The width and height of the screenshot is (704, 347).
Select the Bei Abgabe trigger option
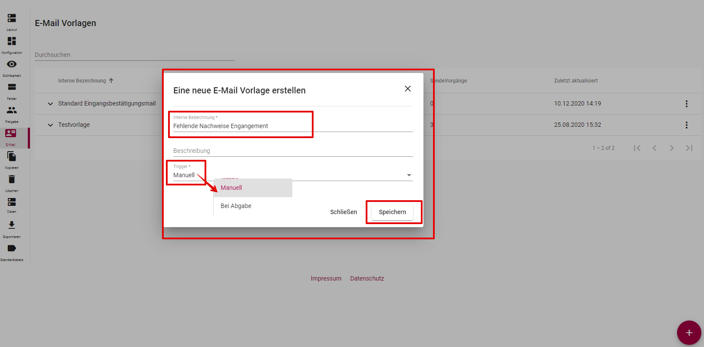point(253,206)
